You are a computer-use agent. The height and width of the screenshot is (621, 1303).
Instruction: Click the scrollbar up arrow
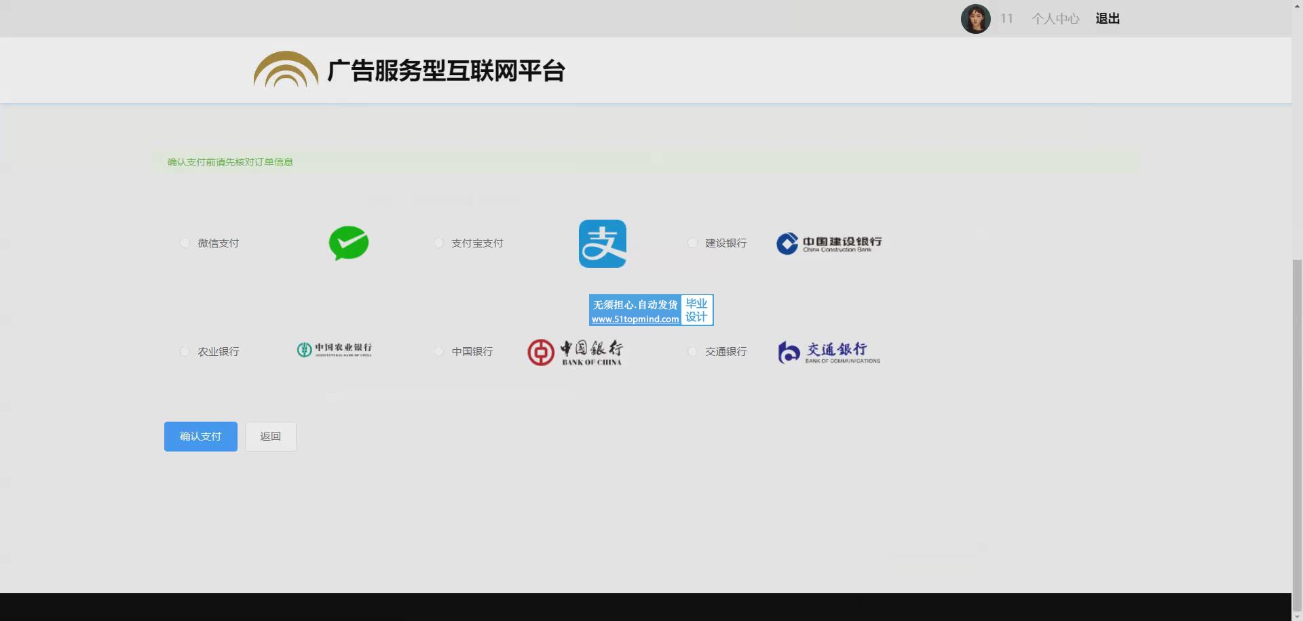(1297, 5)
